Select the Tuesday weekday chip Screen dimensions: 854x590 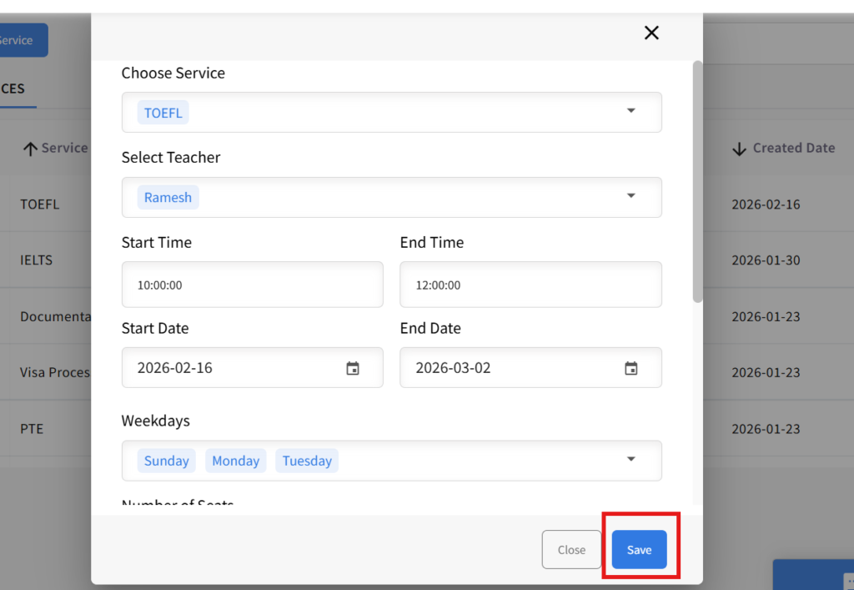click(307, 461)
